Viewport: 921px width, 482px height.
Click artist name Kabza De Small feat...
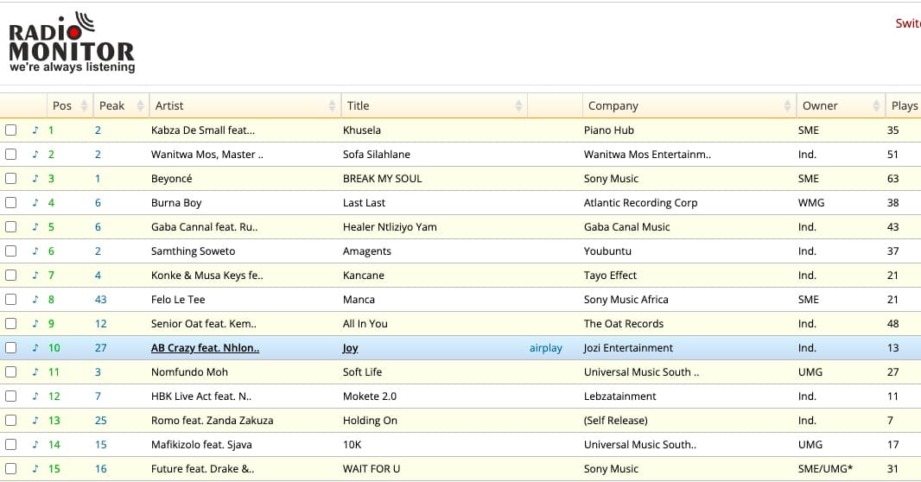203,130
